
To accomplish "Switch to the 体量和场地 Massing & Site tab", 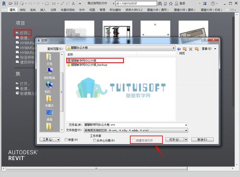I will tap(68, 10).
